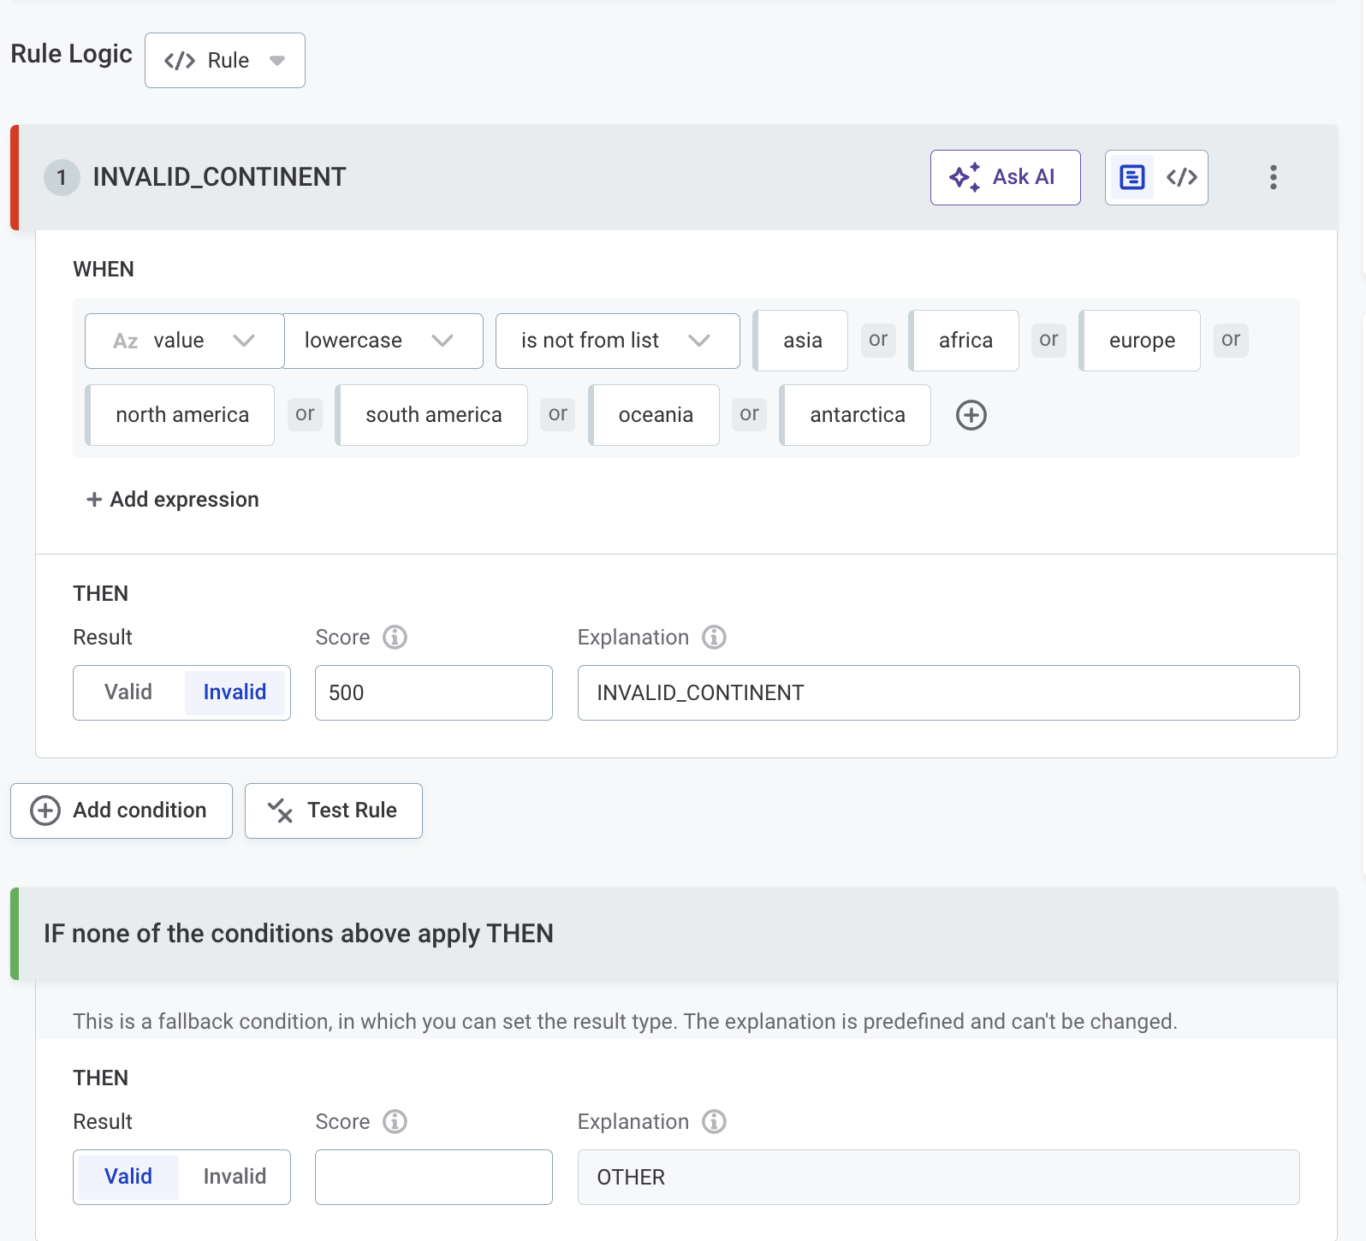Set fallback result to Invalid
The height and width of the screenshot is (1241, 1366).
235,1177
